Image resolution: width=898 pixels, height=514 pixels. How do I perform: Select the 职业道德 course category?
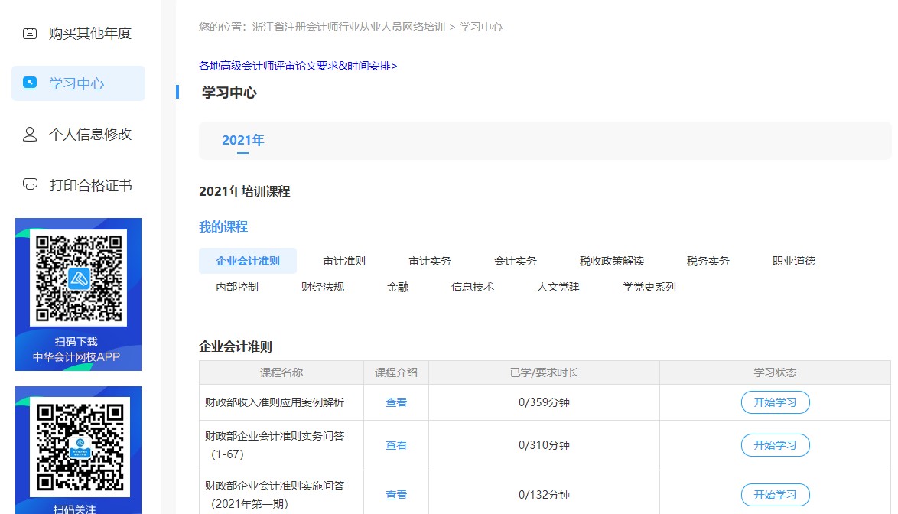tap(794, 260)
